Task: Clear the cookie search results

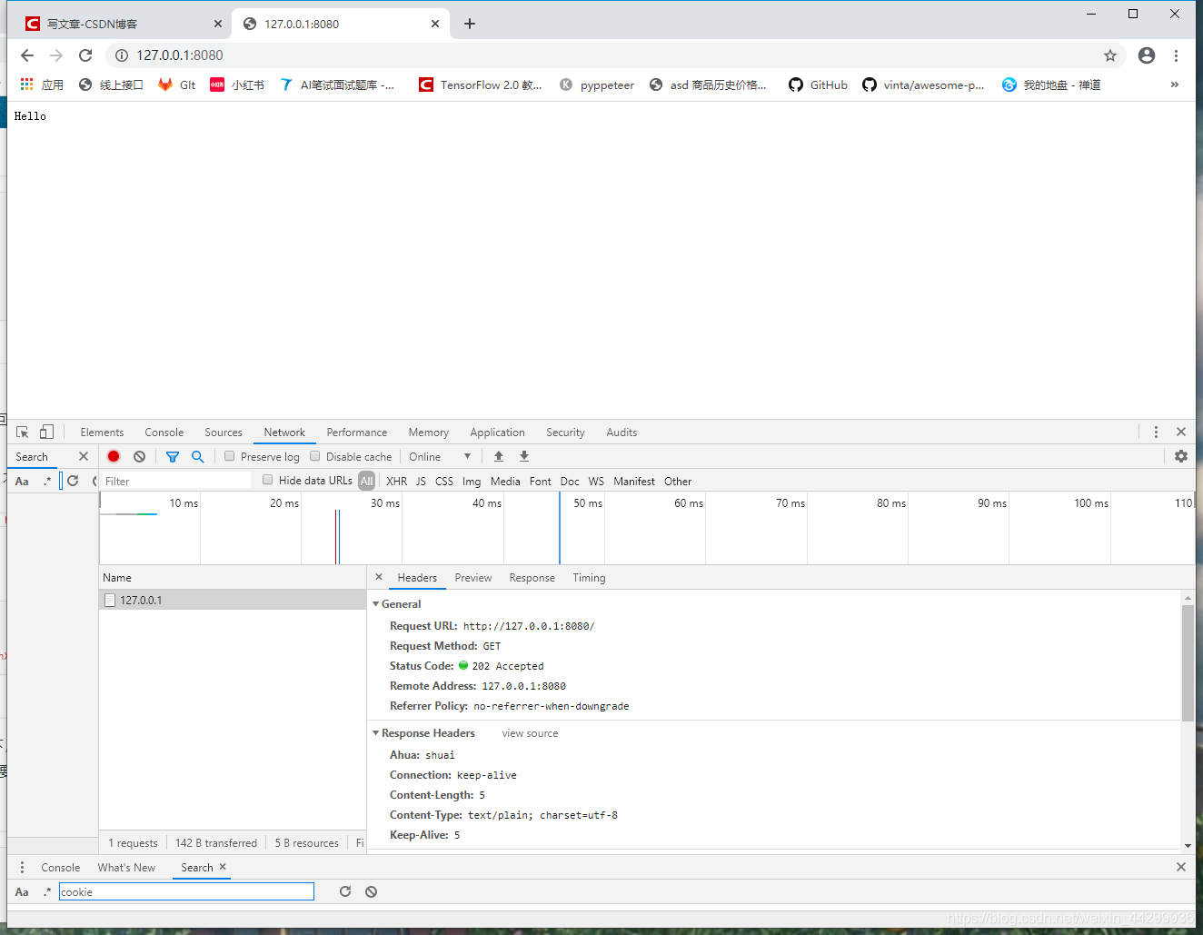Action: [x=371, y=891]
